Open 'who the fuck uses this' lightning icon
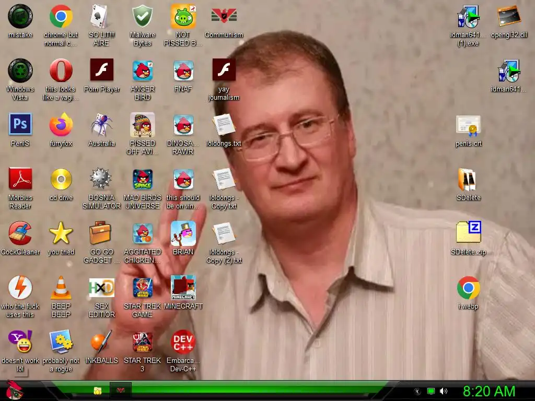535x401 pixels. (x=20, y=287)
